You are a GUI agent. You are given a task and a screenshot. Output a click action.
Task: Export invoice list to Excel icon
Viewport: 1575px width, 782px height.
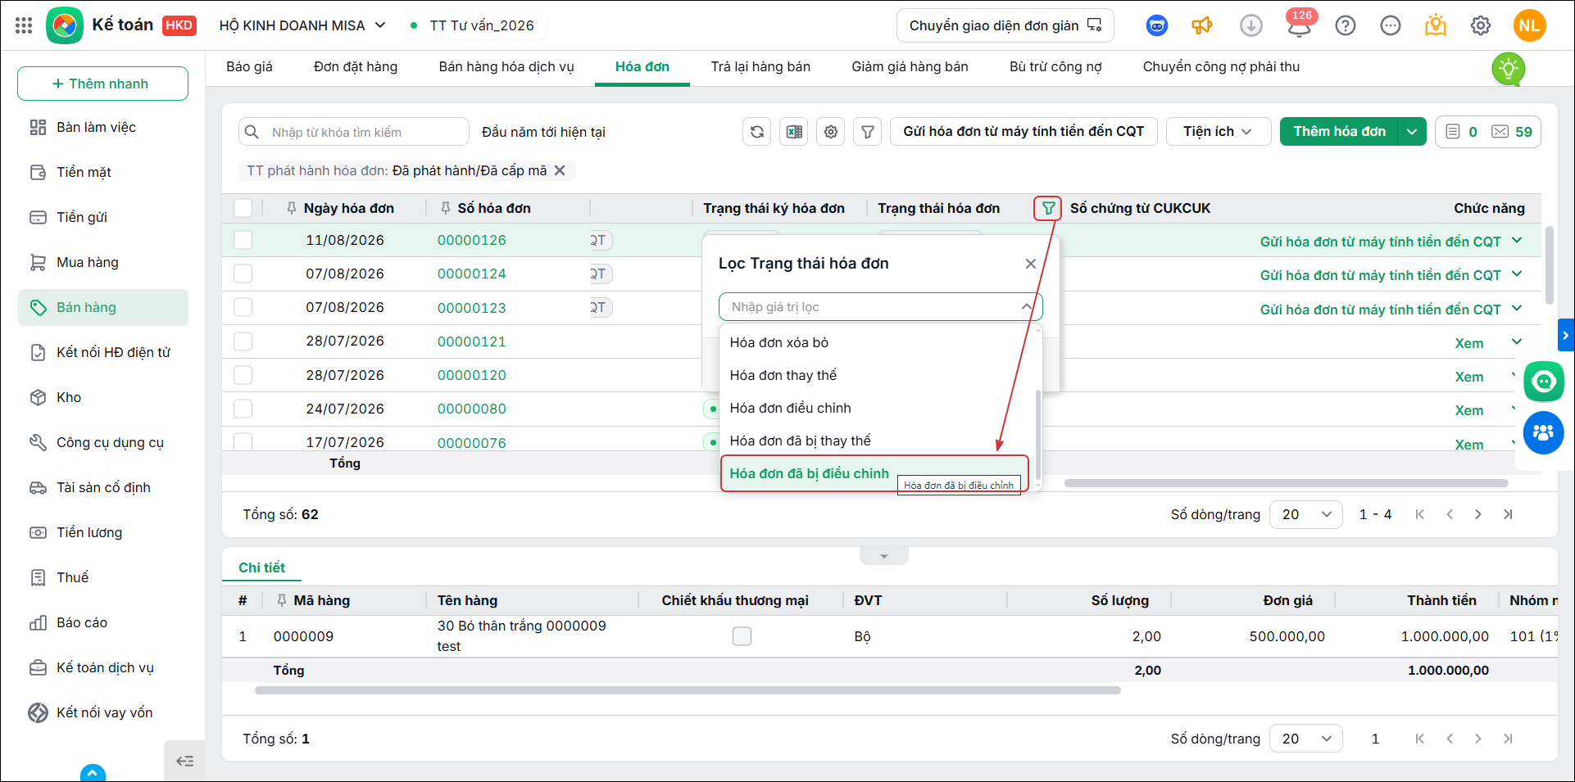pos(794,132)
